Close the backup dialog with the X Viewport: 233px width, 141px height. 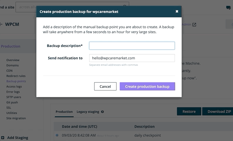point(177,11)
